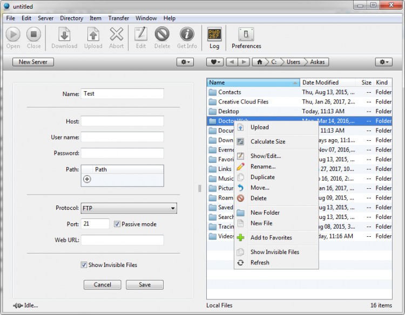Click the Refresh arrows icon in context menu
The width and height of the screenshot is (405, 315).
[240, 263]
